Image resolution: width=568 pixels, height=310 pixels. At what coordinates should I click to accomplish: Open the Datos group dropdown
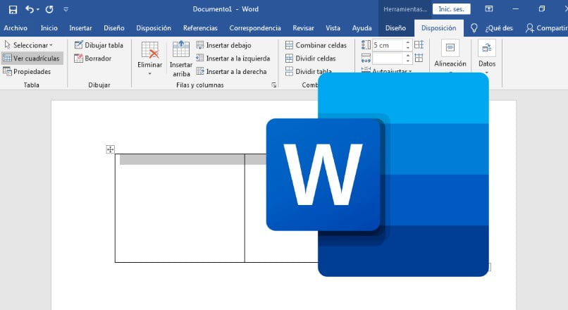tap(487, 56)
